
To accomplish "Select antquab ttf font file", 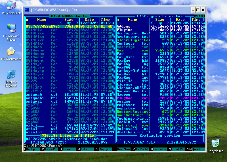I will [x=69, y=95].
